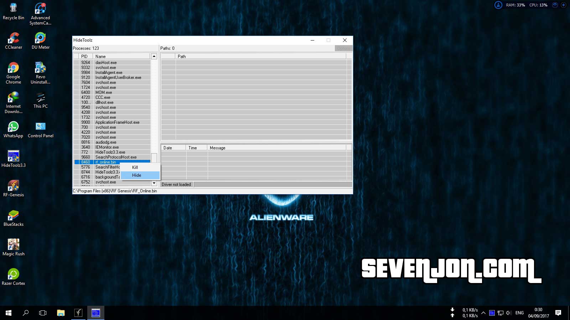Image resolution: width=570 pixels, height=320 pixels.
Task: Open Internet Download Manager icon
Action: point(14,102)
